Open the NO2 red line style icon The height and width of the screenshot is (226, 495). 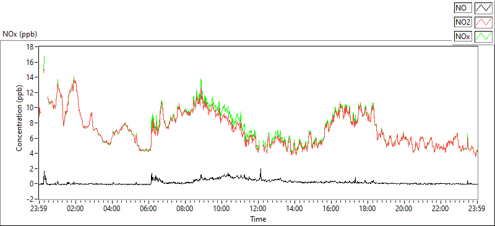tap(483, 22)
